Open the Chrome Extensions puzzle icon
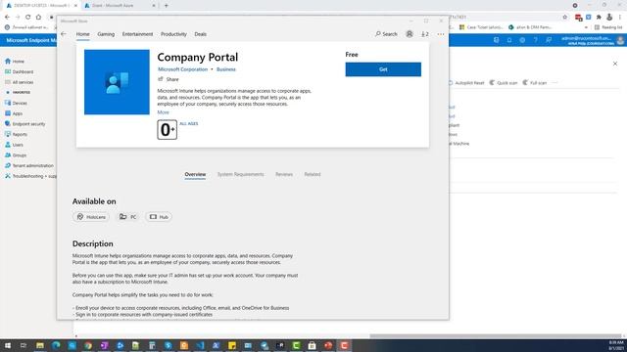This screenshot has height=352, width=627. (599, 18)
